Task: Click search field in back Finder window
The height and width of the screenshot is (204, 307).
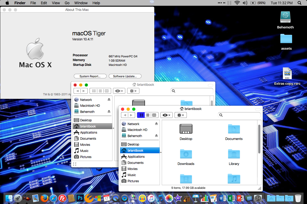Action: click(192, 91)
